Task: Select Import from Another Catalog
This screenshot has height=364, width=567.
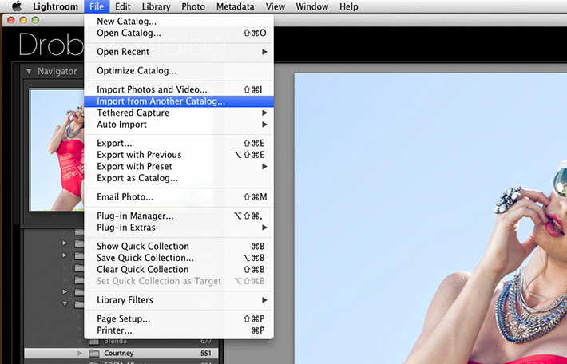Action: click(x=179, y=101)
